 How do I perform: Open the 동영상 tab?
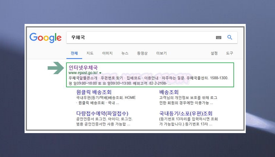pyautogui.click(x=142, y=53)
